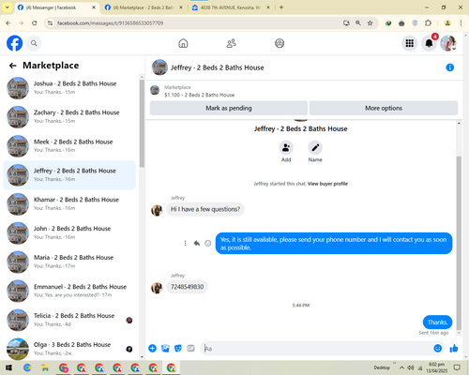Open Khamar - 2 Beds 2 Baths House chat
The height and width of the screenshot is (375, 469).
(x=69, y=203)
